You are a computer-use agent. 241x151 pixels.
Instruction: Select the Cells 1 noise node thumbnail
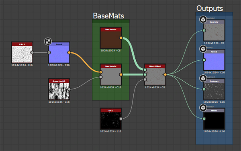[22, 54]
